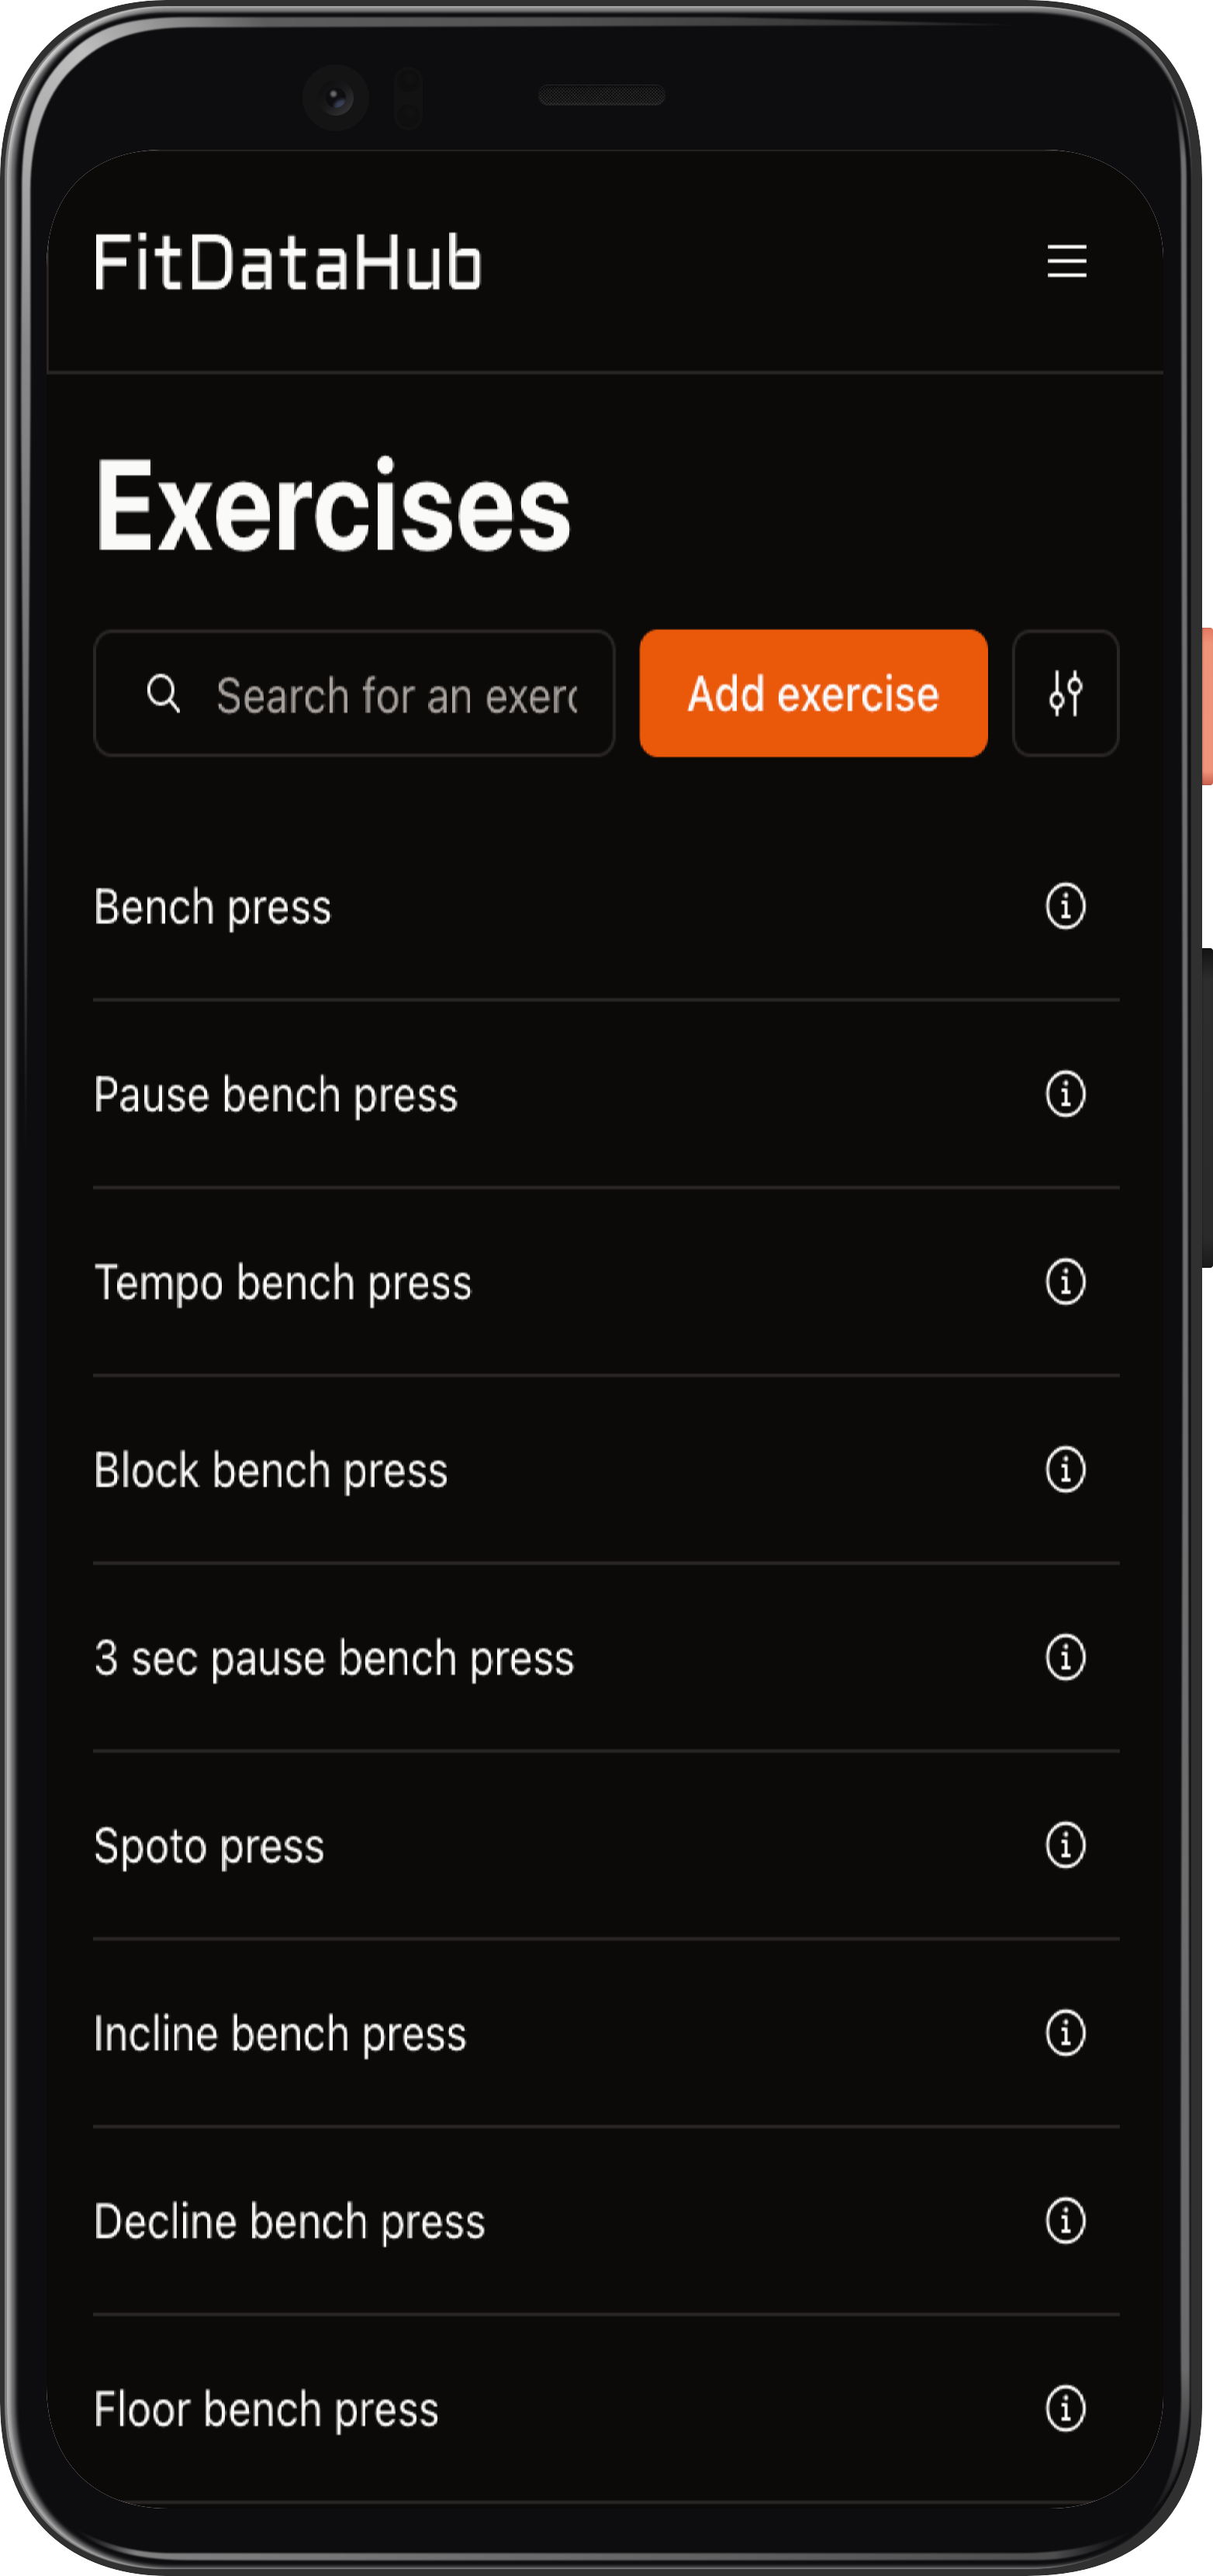Show info for Floor bench press
Viewport: 1213px width, 2576px height.
tap(1065, 2409)
